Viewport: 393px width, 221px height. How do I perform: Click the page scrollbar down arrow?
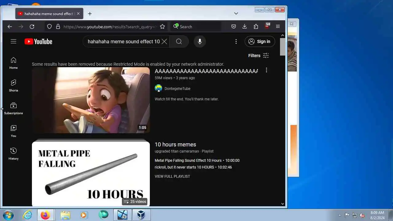coord(283,204)
